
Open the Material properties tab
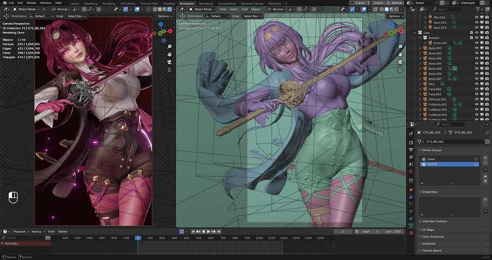click(411, 232)
